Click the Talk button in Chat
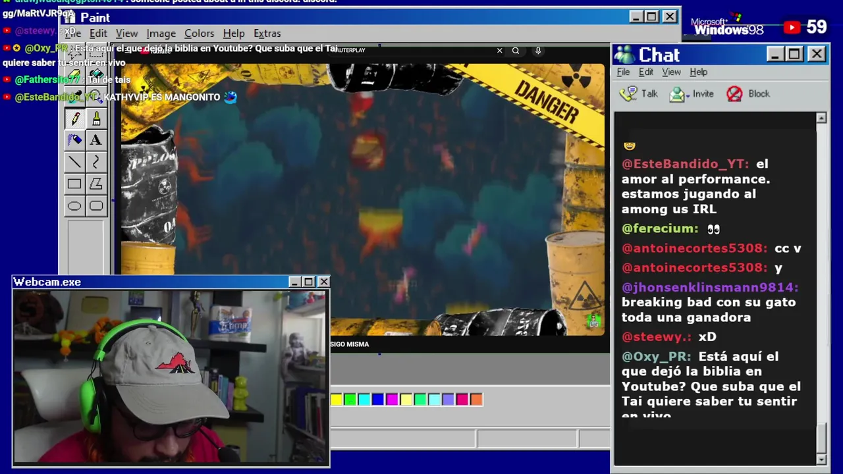Image resolution: width=843 pixels, height=474 pixels. point(639,94)
